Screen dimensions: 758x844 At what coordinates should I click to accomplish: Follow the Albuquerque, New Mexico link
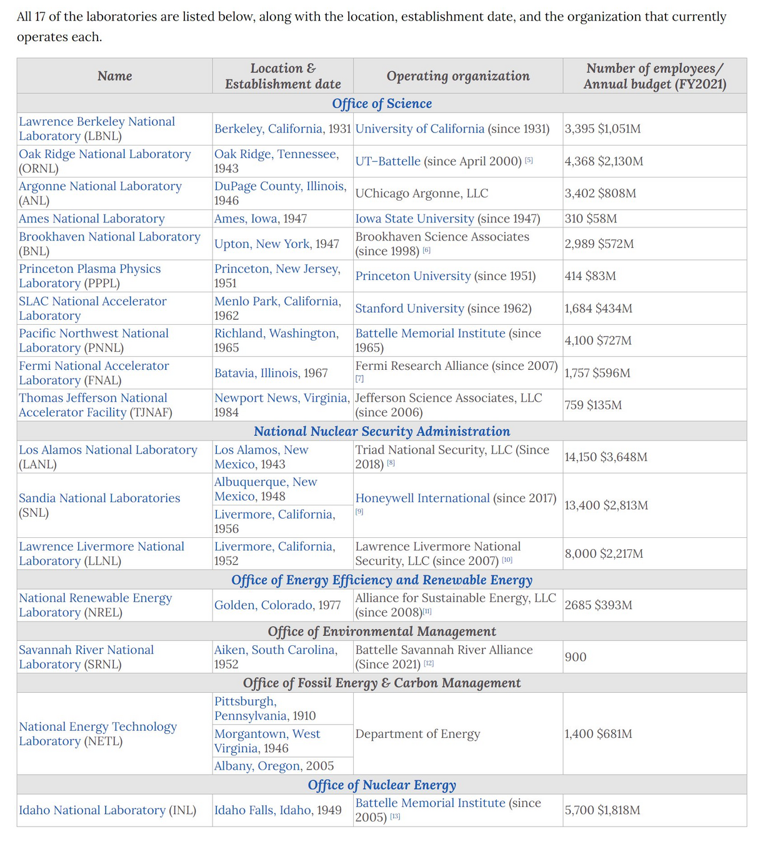click(x=266, y=489)
